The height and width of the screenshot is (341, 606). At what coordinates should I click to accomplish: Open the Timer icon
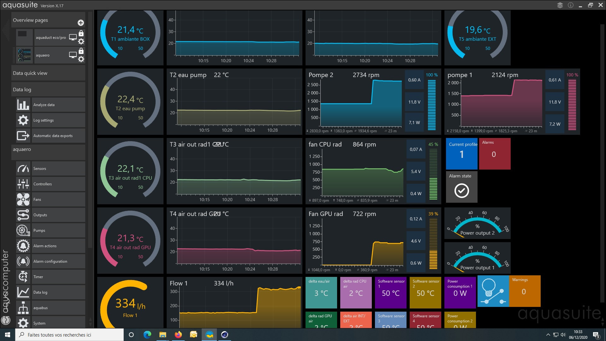tap(23, 277)
